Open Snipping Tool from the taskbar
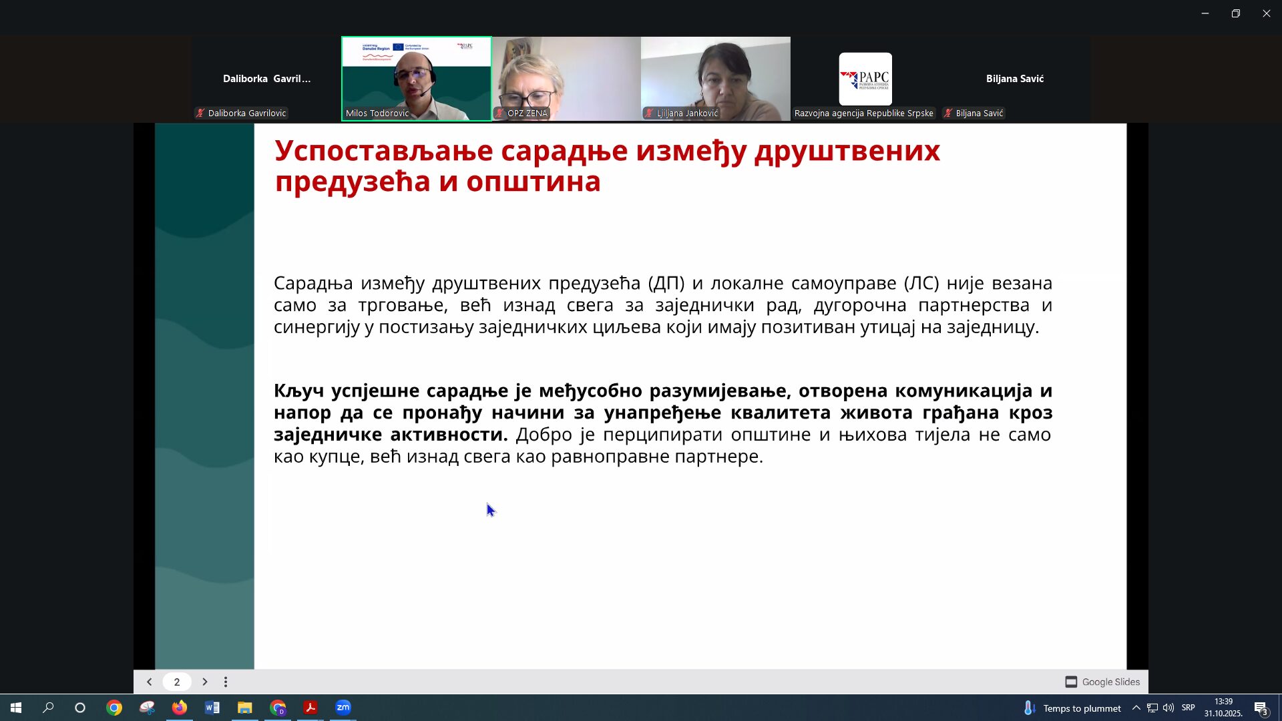The height and width of the screenshot is (721, 1282). coord(147,708)
